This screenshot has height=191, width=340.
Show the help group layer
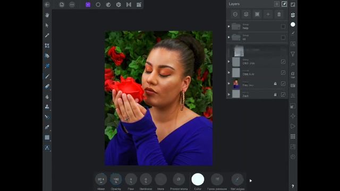pyautogui.click(x=283, y=27)
